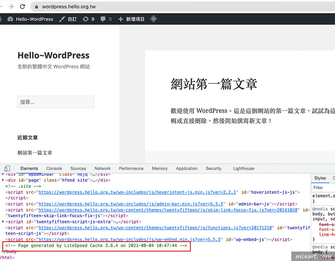Click the address bar URL
This screenshot has height=261, width=335.
point(69,7)
